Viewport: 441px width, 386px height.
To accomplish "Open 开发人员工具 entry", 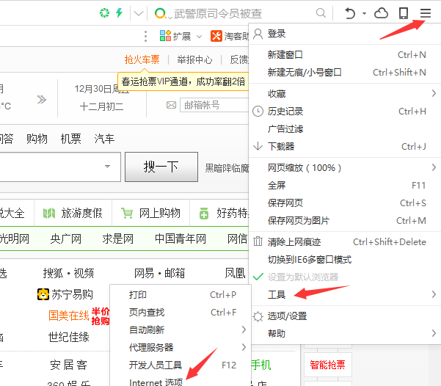I will tap(181, 365).
